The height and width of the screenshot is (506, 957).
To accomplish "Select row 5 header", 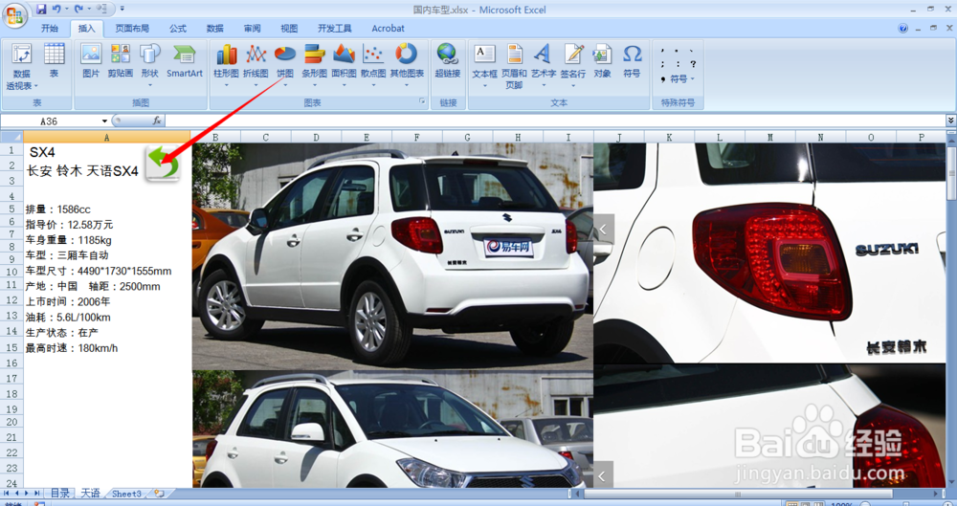I will (x=11, y=209).
